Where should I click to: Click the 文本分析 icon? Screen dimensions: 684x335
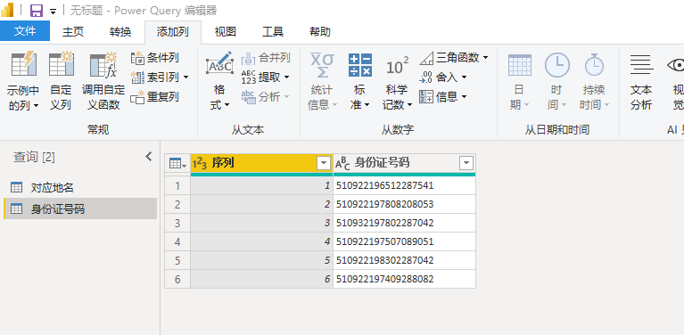[x=641, y=64]
